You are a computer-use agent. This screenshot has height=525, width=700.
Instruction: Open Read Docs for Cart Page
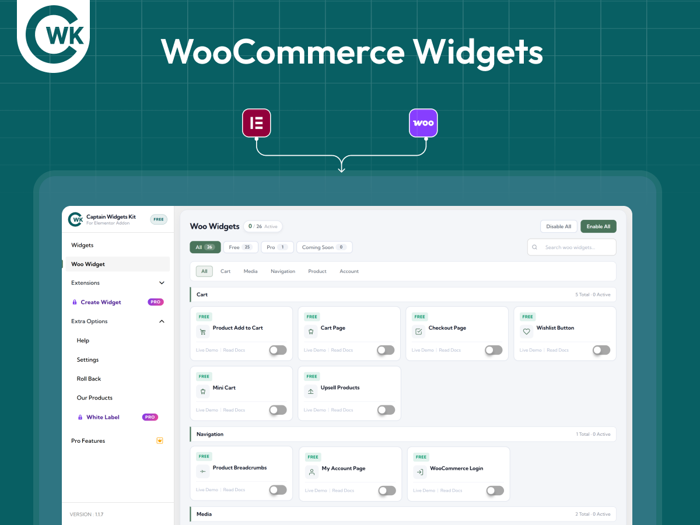[342, 350]
